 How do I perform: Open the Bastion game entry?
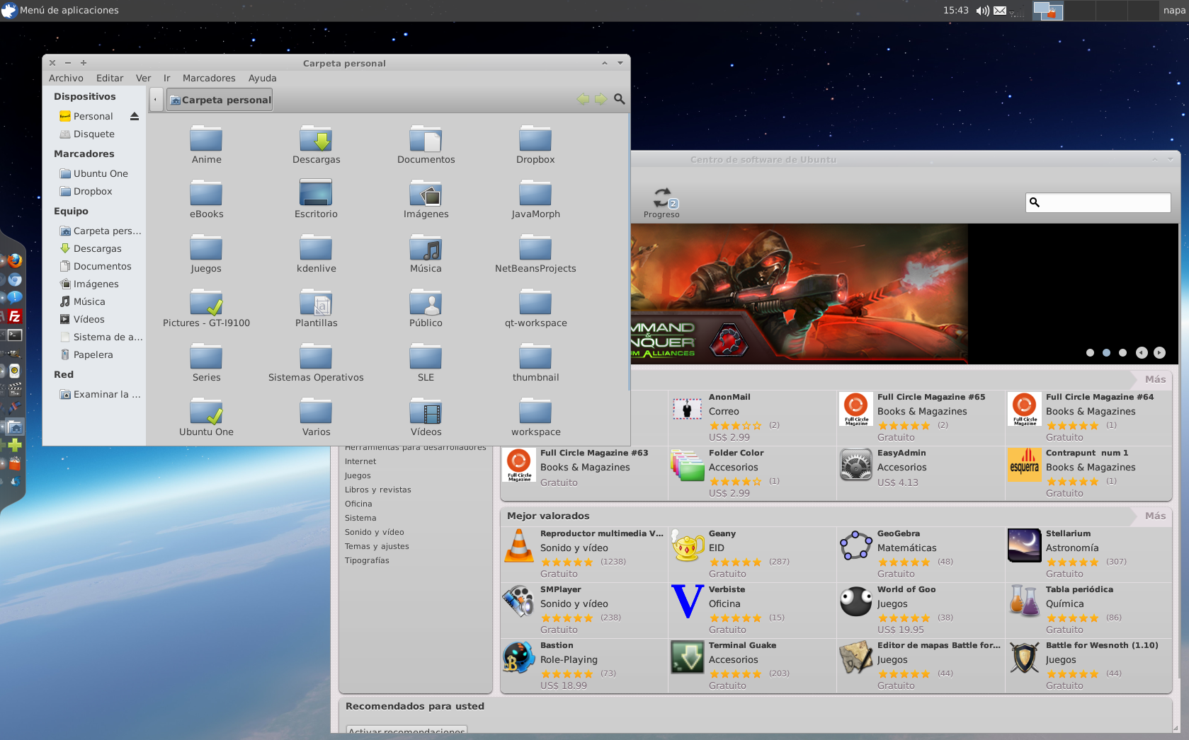point(584,666)
